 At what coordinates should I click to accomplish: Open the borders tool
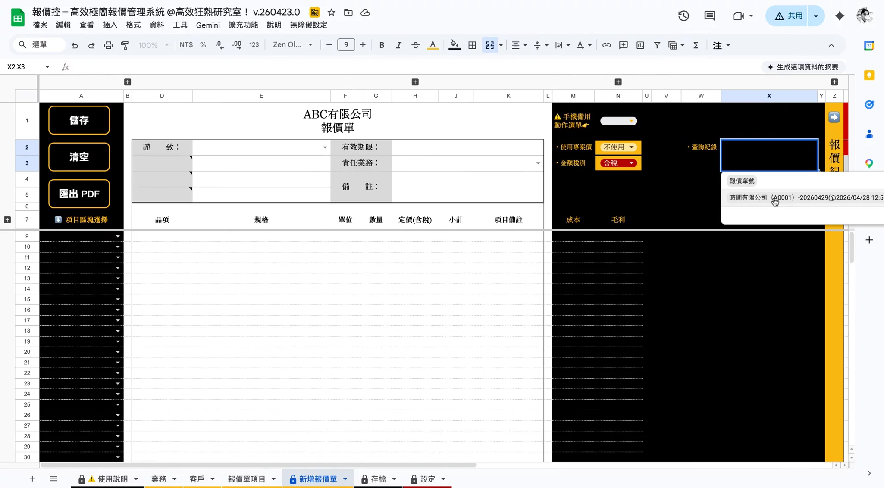[472, 45]
